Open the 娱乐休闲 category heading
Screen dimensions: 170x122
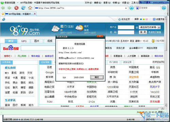coord(10,68)
